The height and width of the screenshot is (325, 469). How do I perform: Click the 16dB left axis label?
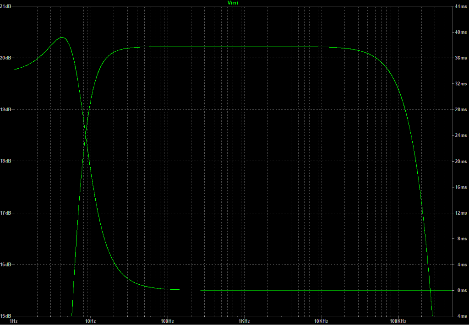(5, 265)
